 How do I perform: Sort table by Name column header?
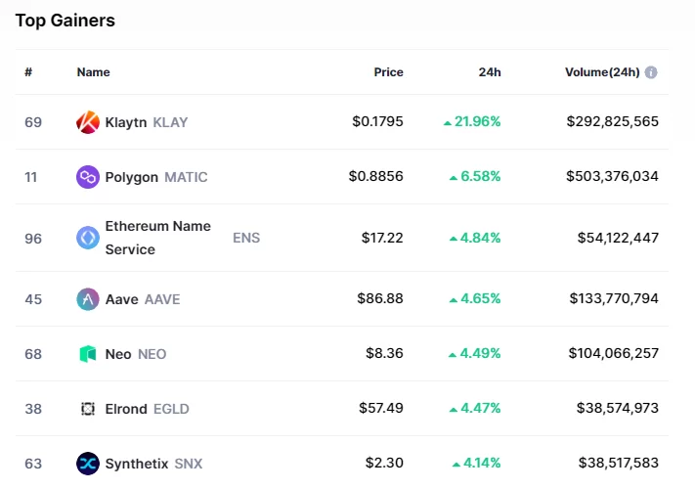tap(94, 72)
